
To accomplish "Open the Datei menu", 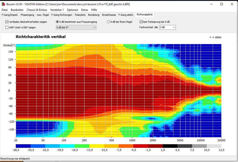I will (x=5, y=10).
